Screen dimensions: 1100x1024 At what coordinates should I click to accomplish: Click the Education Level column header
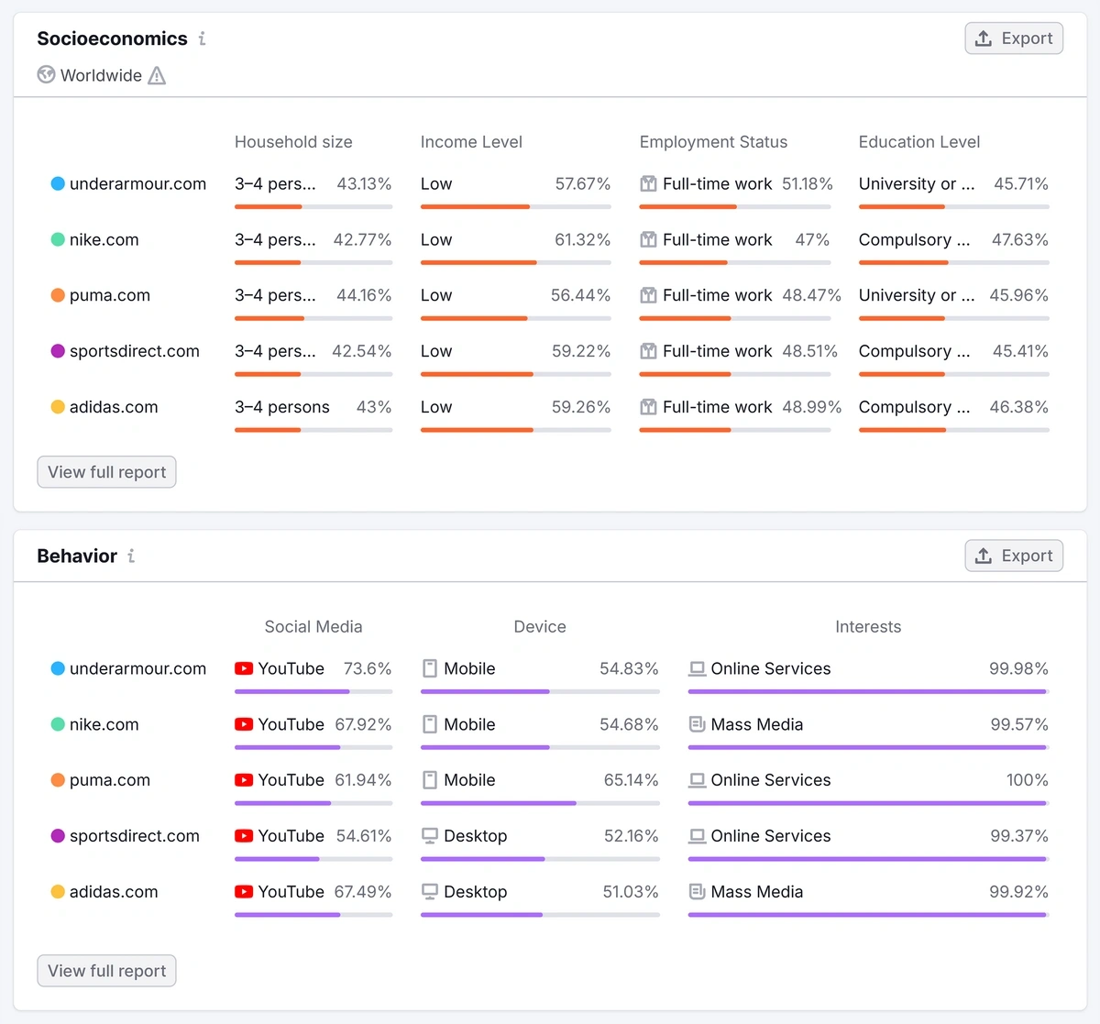(919, 142)
